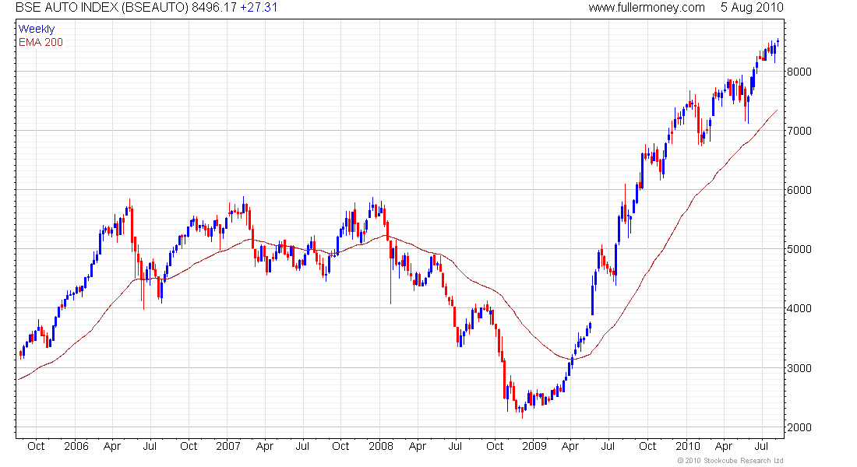Click the 2007 year marker on time axis

click(228, 446)
